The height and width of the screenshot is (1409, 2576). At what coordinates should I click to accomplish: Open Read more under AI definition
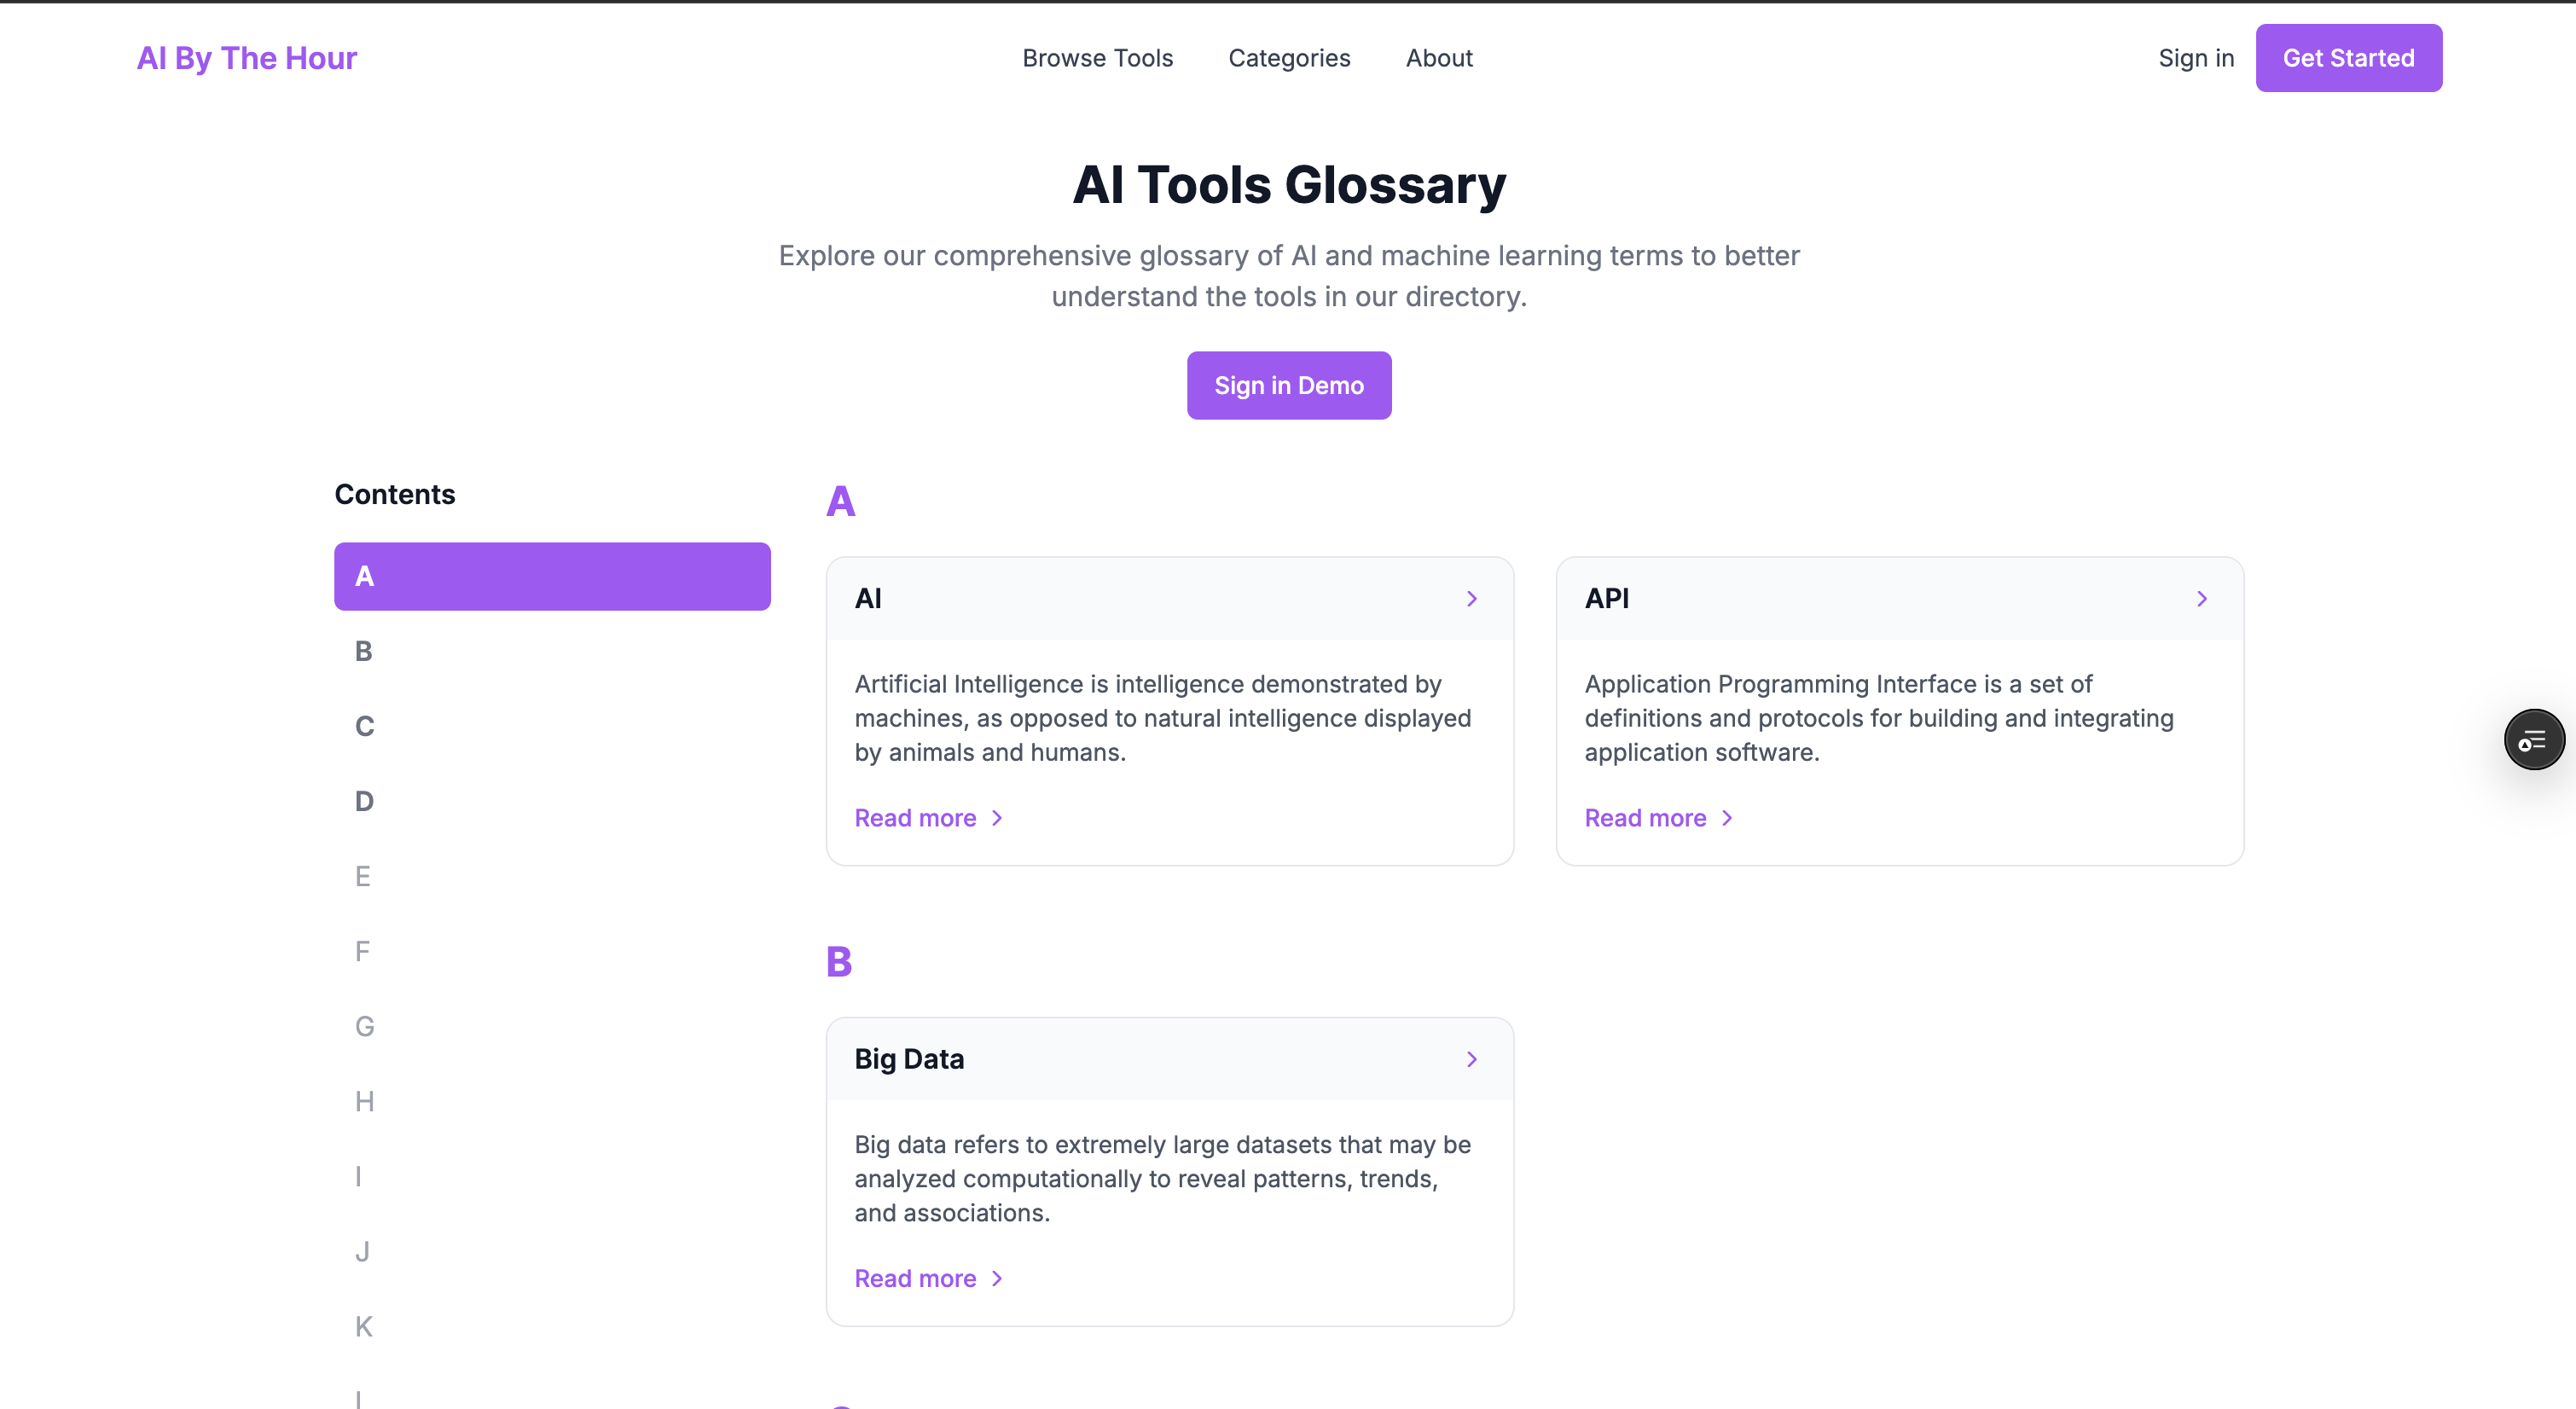[x=927, y=818]
